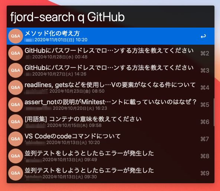This screenshot has width=220, height=191.
Task: Click Q&A icon of the VS Code row
Action: click(x=16, y=139)
